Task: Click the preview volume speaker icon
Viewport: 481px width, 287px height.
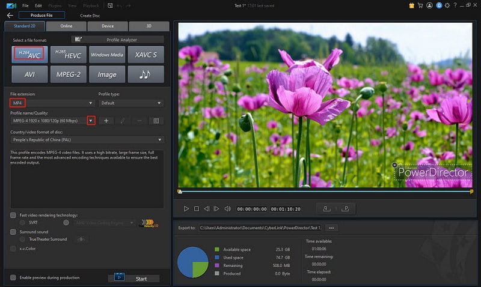Action: (x=227, y=209)
